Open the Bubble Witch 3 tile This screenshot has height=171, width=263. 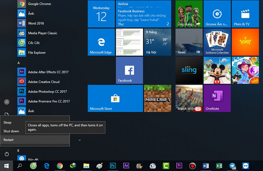pyautogui.click(x=245, y=70)
